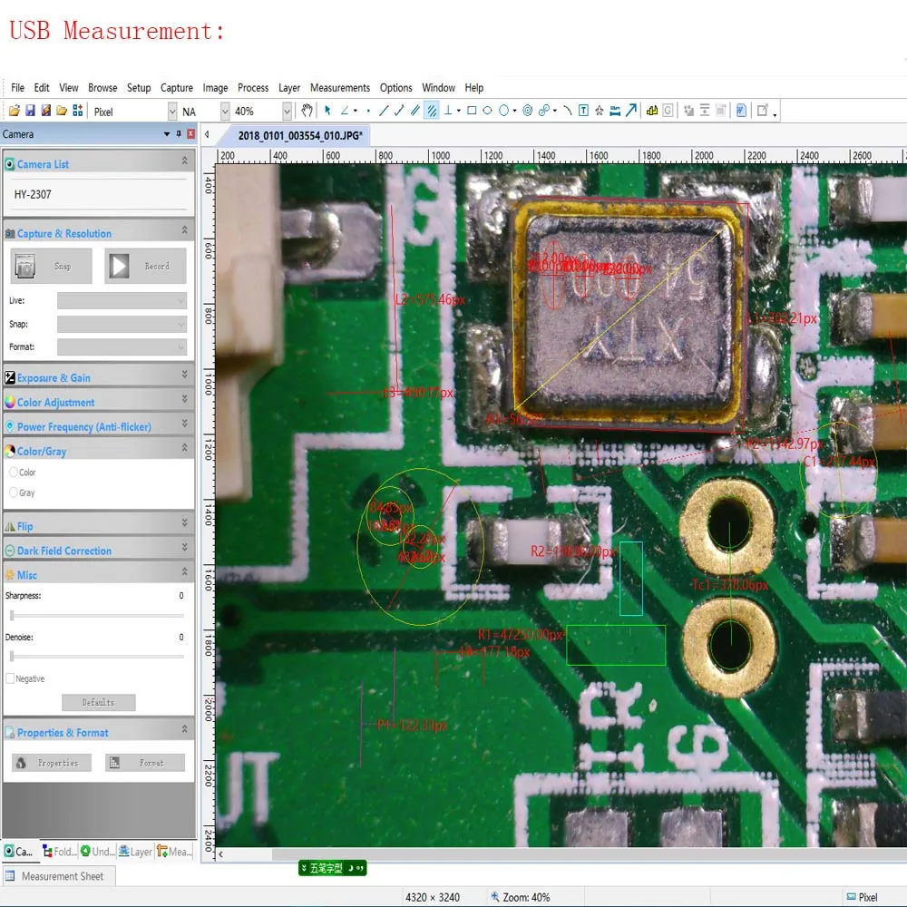This screenshot has height=907, width=907.
Task: Open the 40% zoom dropdown
Action: point(287,112)
